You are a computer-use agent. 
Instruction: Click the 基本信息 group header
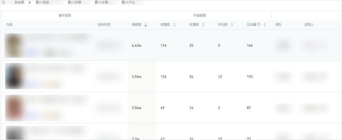[65, 16]
